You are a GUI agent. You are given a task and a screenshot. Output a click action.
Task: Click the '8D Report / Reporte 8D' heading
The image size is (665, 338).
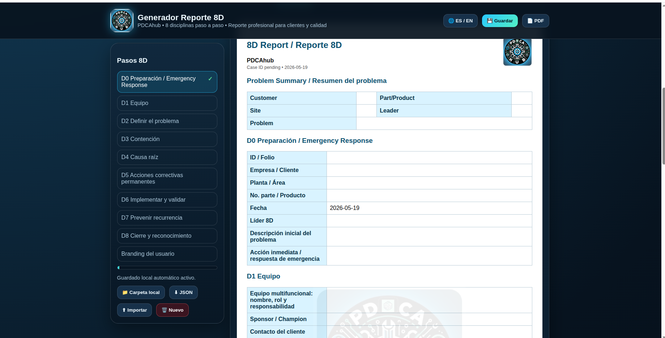pyautogui.click(x=294, y=45)
